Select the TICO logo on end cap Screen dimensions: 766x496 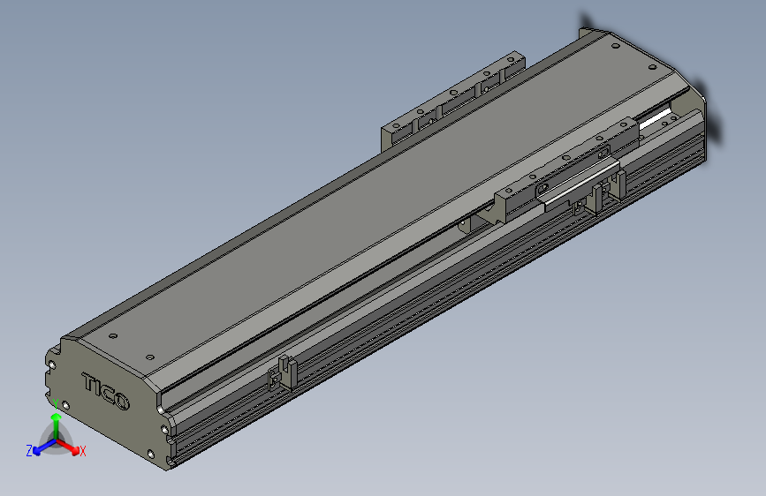[105, 391]
